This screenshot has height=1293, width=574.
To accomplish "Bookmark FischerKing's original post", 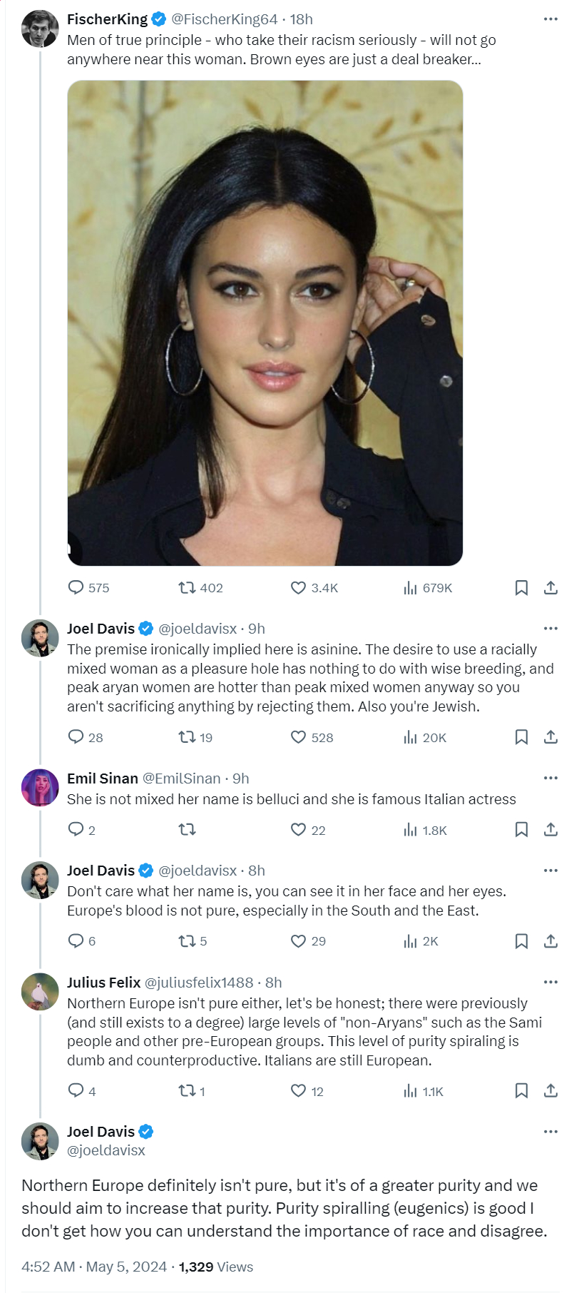I will [x=521, y=588].
